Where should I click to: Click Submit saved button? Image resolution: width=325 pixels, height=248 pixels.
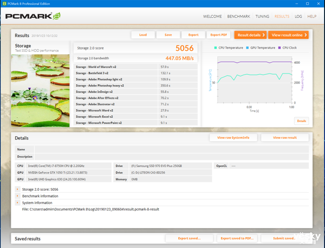coord(284,238)
